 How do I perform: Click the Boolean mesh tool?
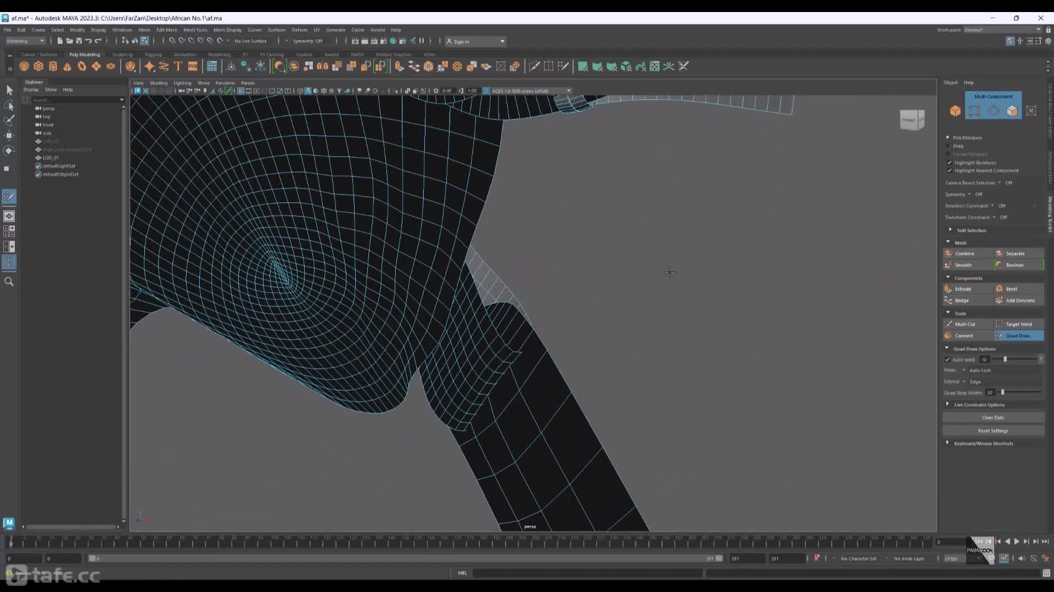tap(1019, 265)
